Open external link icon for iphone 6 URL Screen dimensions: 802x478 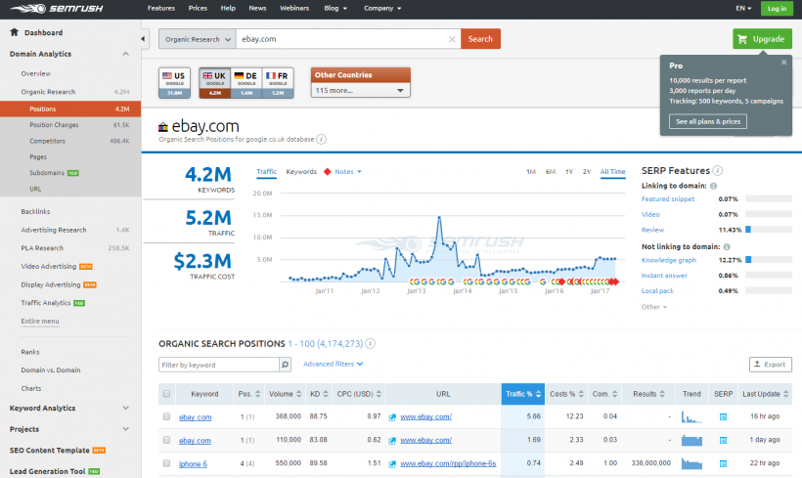(392, 464)
